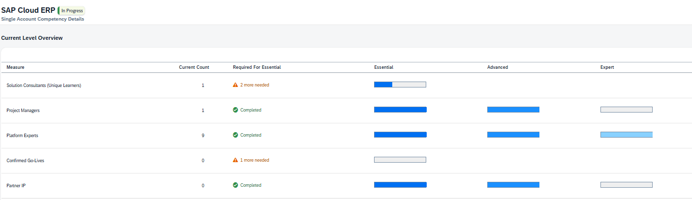Image resolution: width=692 pixels, height=200 pixels.
Task: Click green checkmark icon for Partner IP
Action: click(x=235, y=185)
